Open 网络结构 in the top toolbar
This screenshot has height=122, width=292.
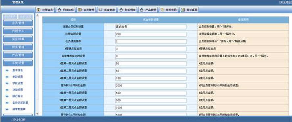[65, 10]
